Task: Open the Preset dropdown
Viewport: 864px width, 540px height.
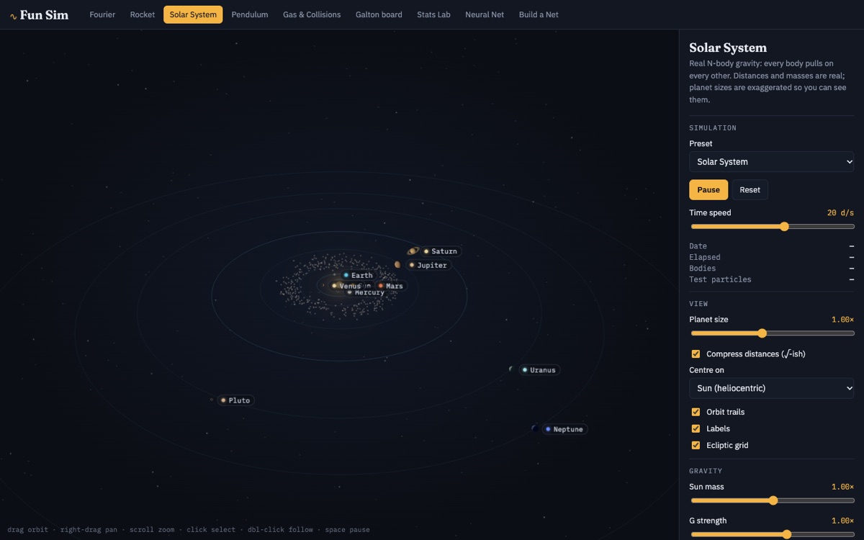Action: [772, 161]
